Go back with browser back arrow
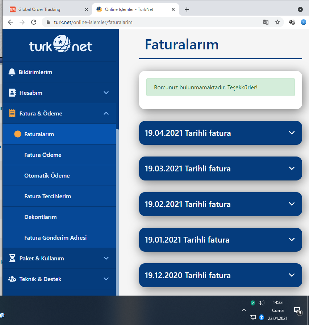309x325 pixels. 11,22
